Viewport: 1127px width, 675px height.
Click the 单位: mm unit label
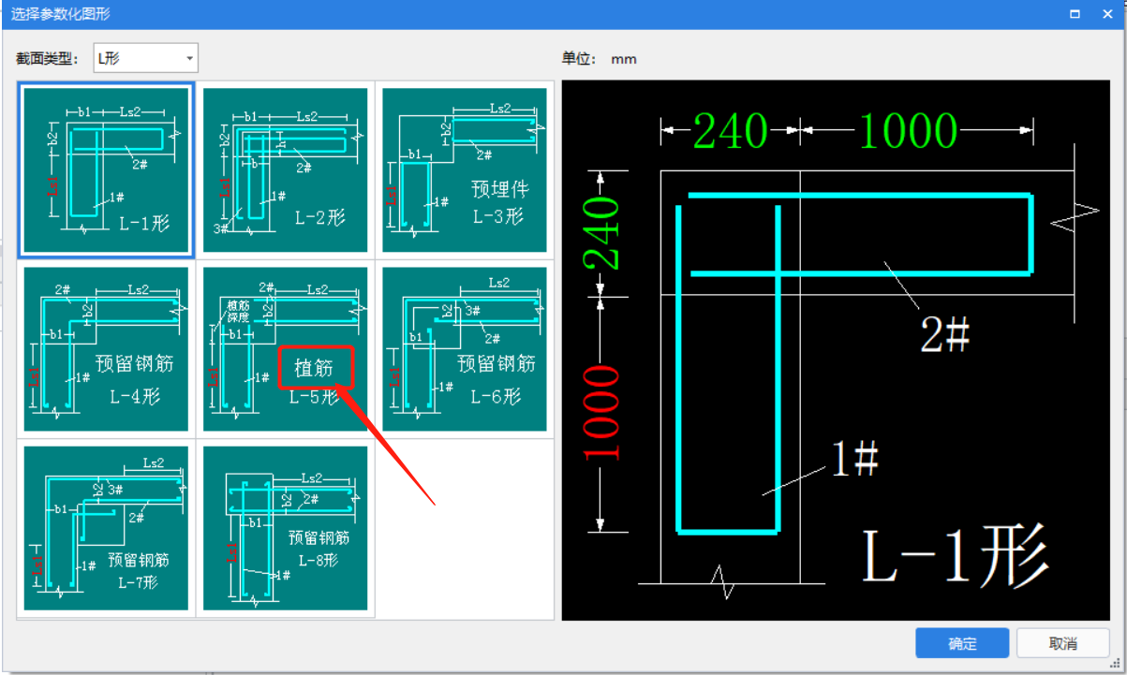(x=599, y=58)
